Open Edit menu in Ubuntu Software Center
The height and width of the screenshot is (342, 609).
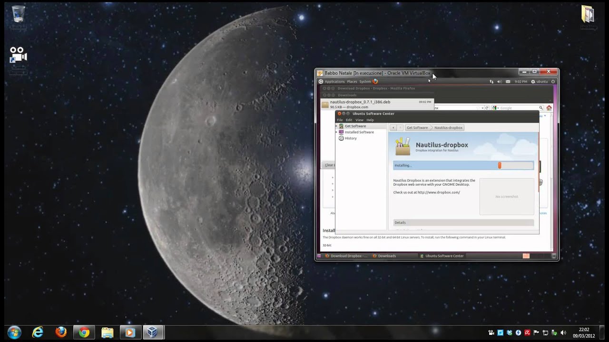[x=349, y=120]
